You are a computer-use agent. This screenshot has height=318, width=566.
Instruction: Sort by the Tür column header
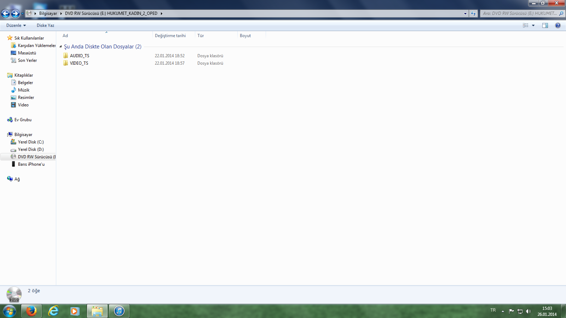pyautogui.click(x=216, y=36)
